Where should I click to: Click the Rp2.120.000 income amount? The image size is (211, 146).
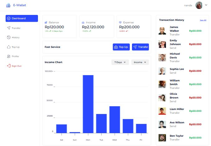click(x=93, y=27)
